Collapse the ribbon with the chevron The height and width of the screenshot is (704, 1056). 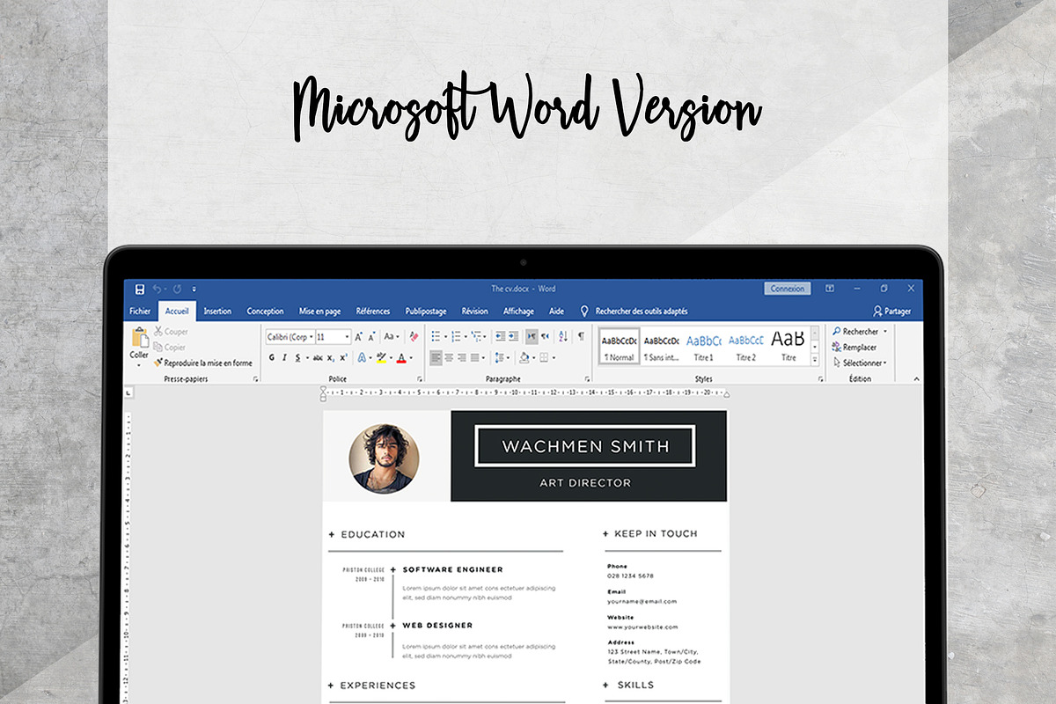tap(916, 379)
